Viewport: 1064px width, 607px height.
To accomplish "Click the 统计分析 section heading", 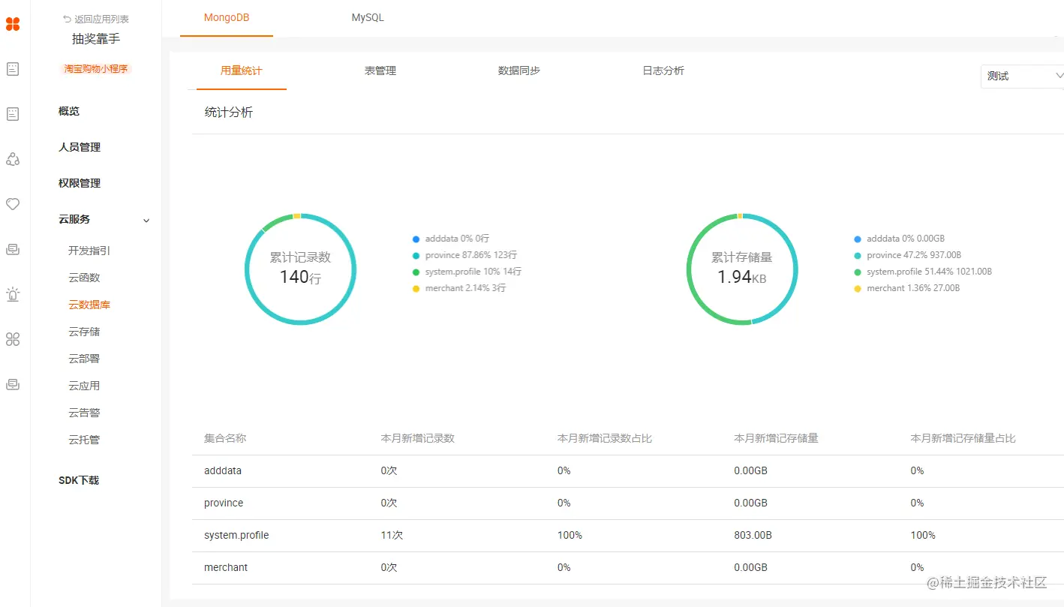I will pos(229,113).
